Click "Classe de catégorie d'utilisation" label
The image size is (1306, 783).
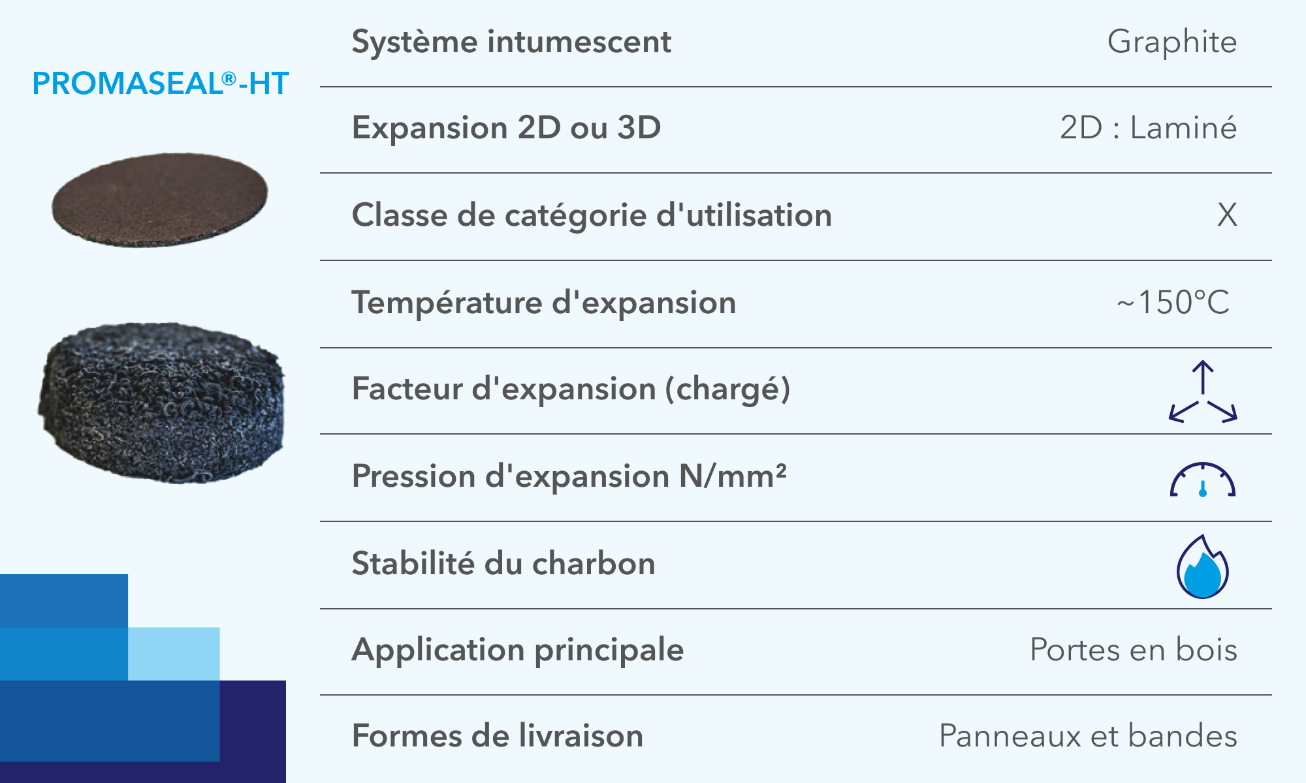coord(592,215)
